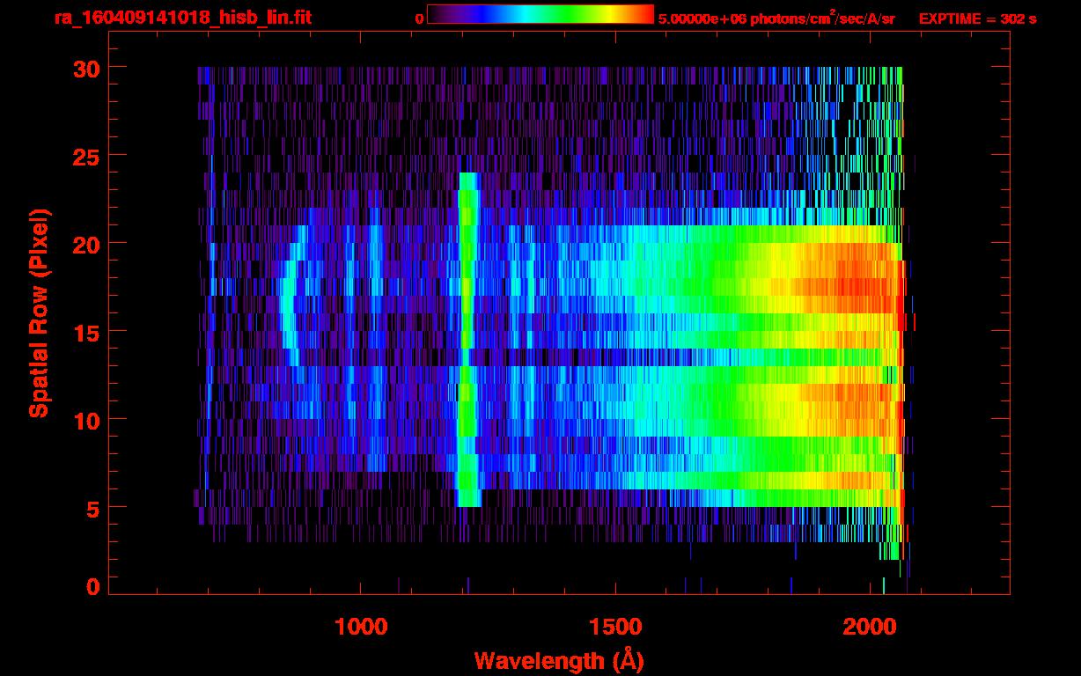Click the colorbar maximum label 5.00000e+06
This screenshot has width=1081, height=676.
[702, 18]
